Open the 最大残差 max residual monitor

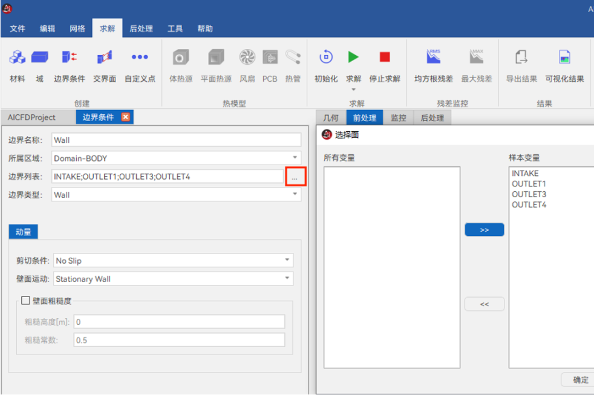[477, 57]
